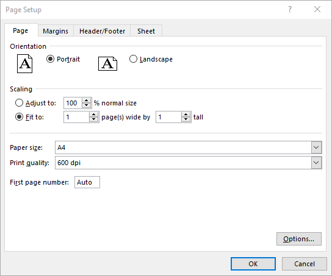The image size is (332, 276).
Task: Close the Page Setup dialog
Action: point(317,9)
